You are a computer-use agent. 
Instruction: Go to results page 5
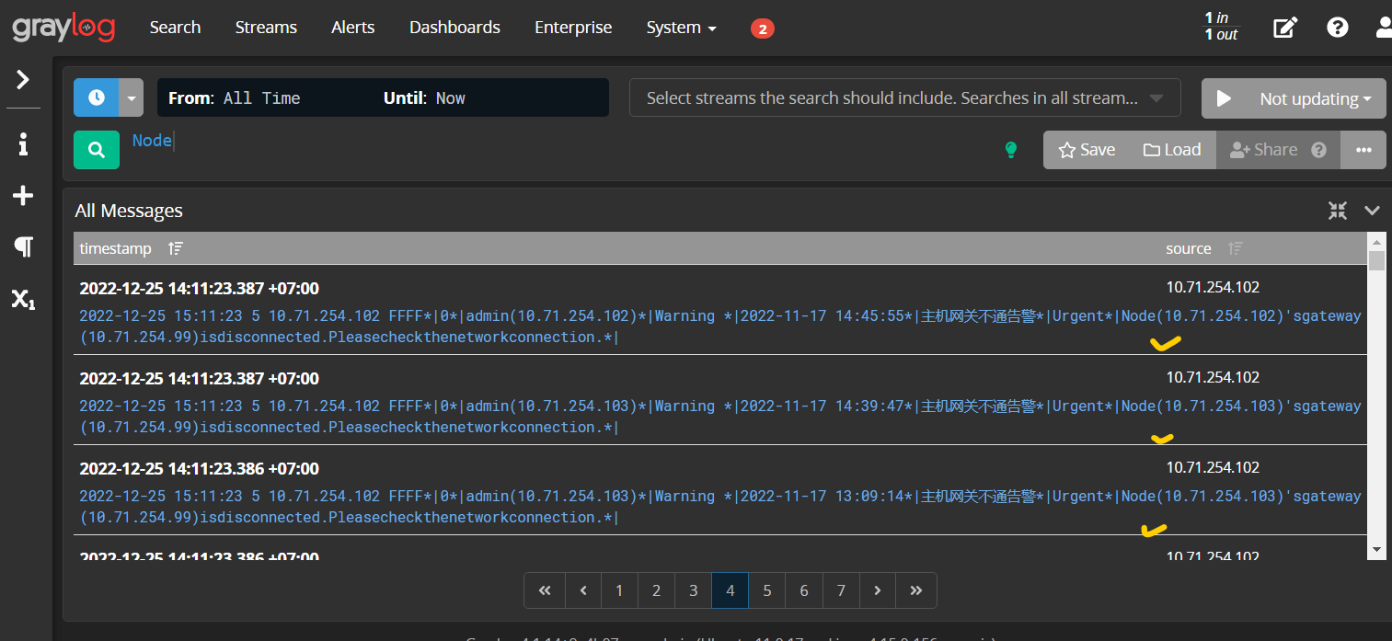click(767, 590)
